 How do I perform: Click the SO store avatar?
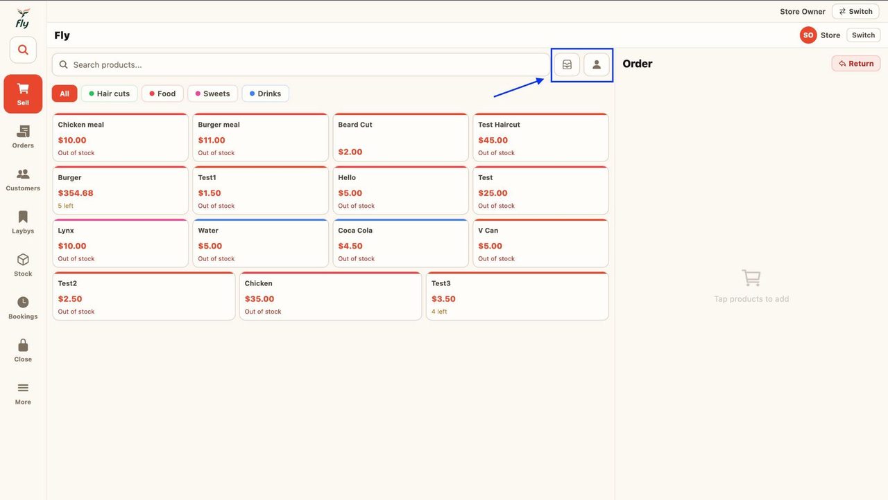coord(808,35)
